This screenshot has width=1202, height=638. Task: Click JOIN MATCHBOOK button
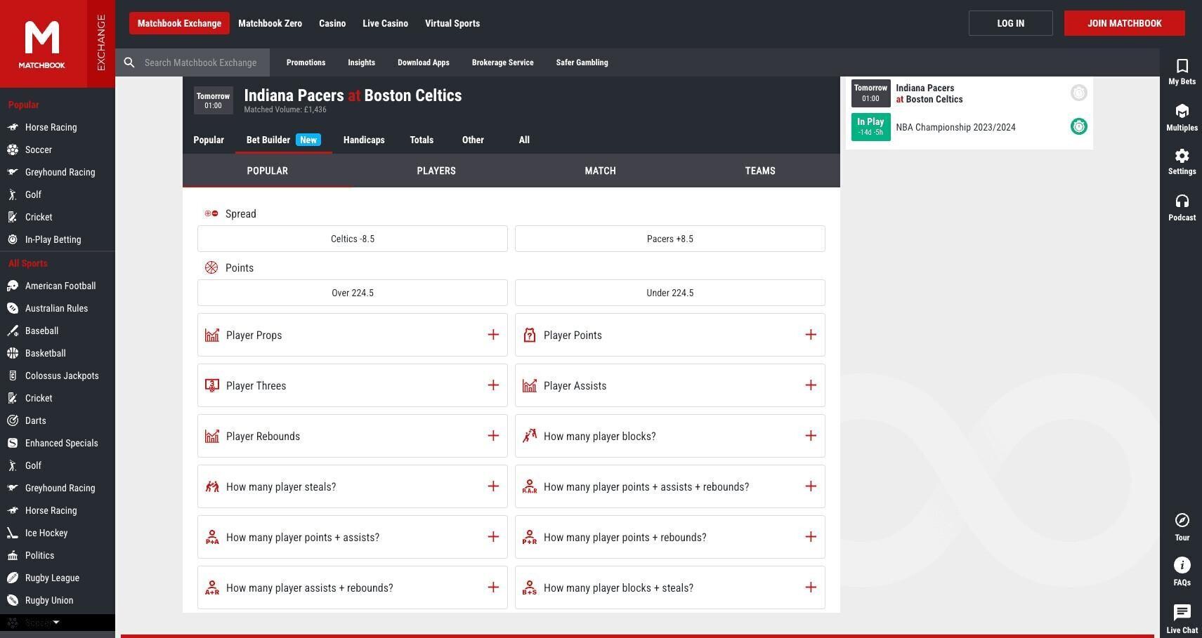pyautogui.click(x=1124, y=23)
